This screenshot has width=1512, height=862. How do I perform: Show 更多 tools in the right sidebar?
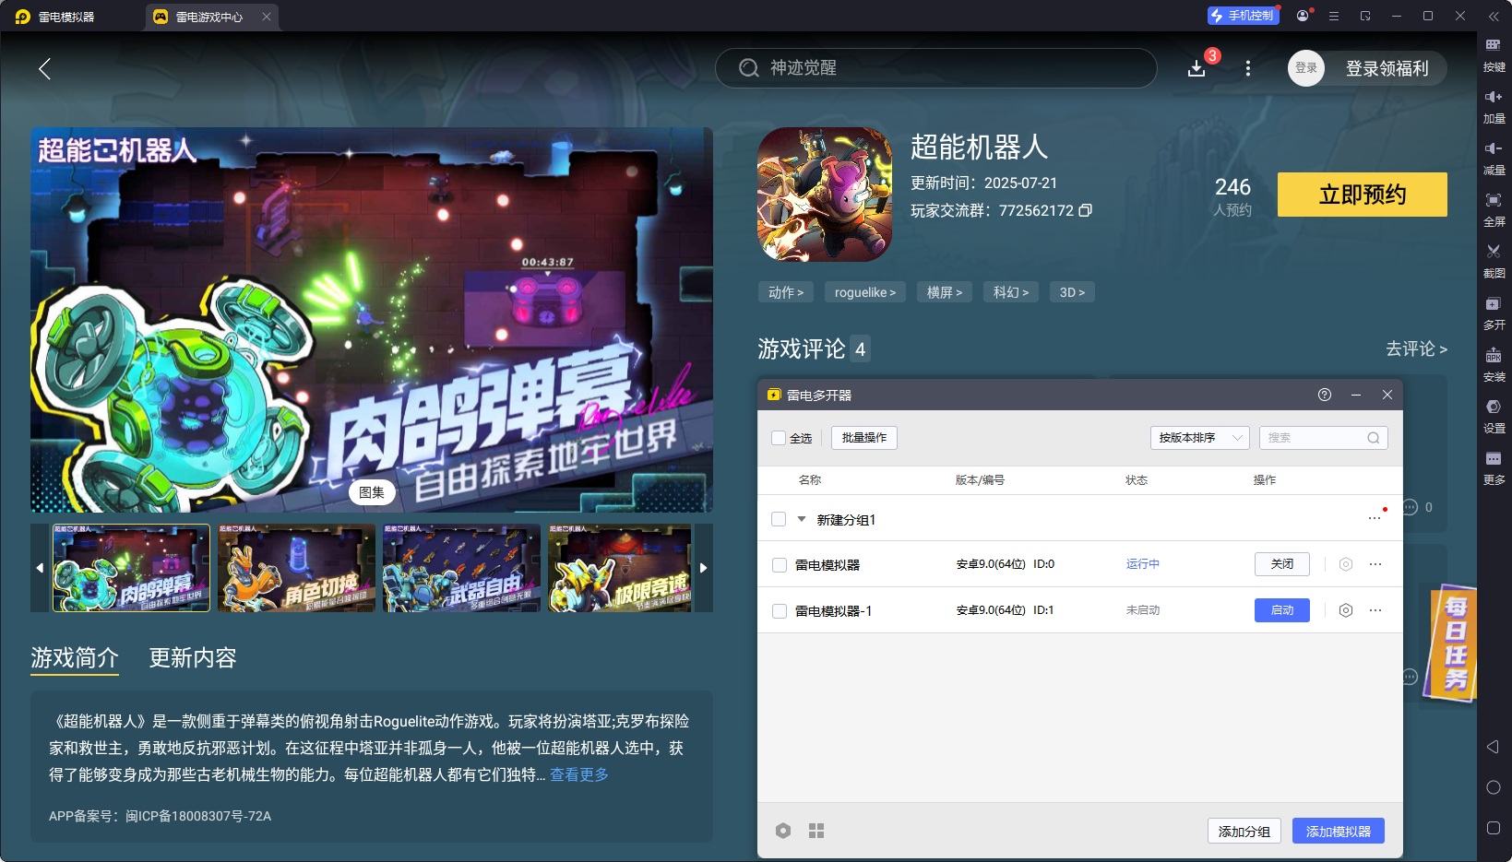1494,468
